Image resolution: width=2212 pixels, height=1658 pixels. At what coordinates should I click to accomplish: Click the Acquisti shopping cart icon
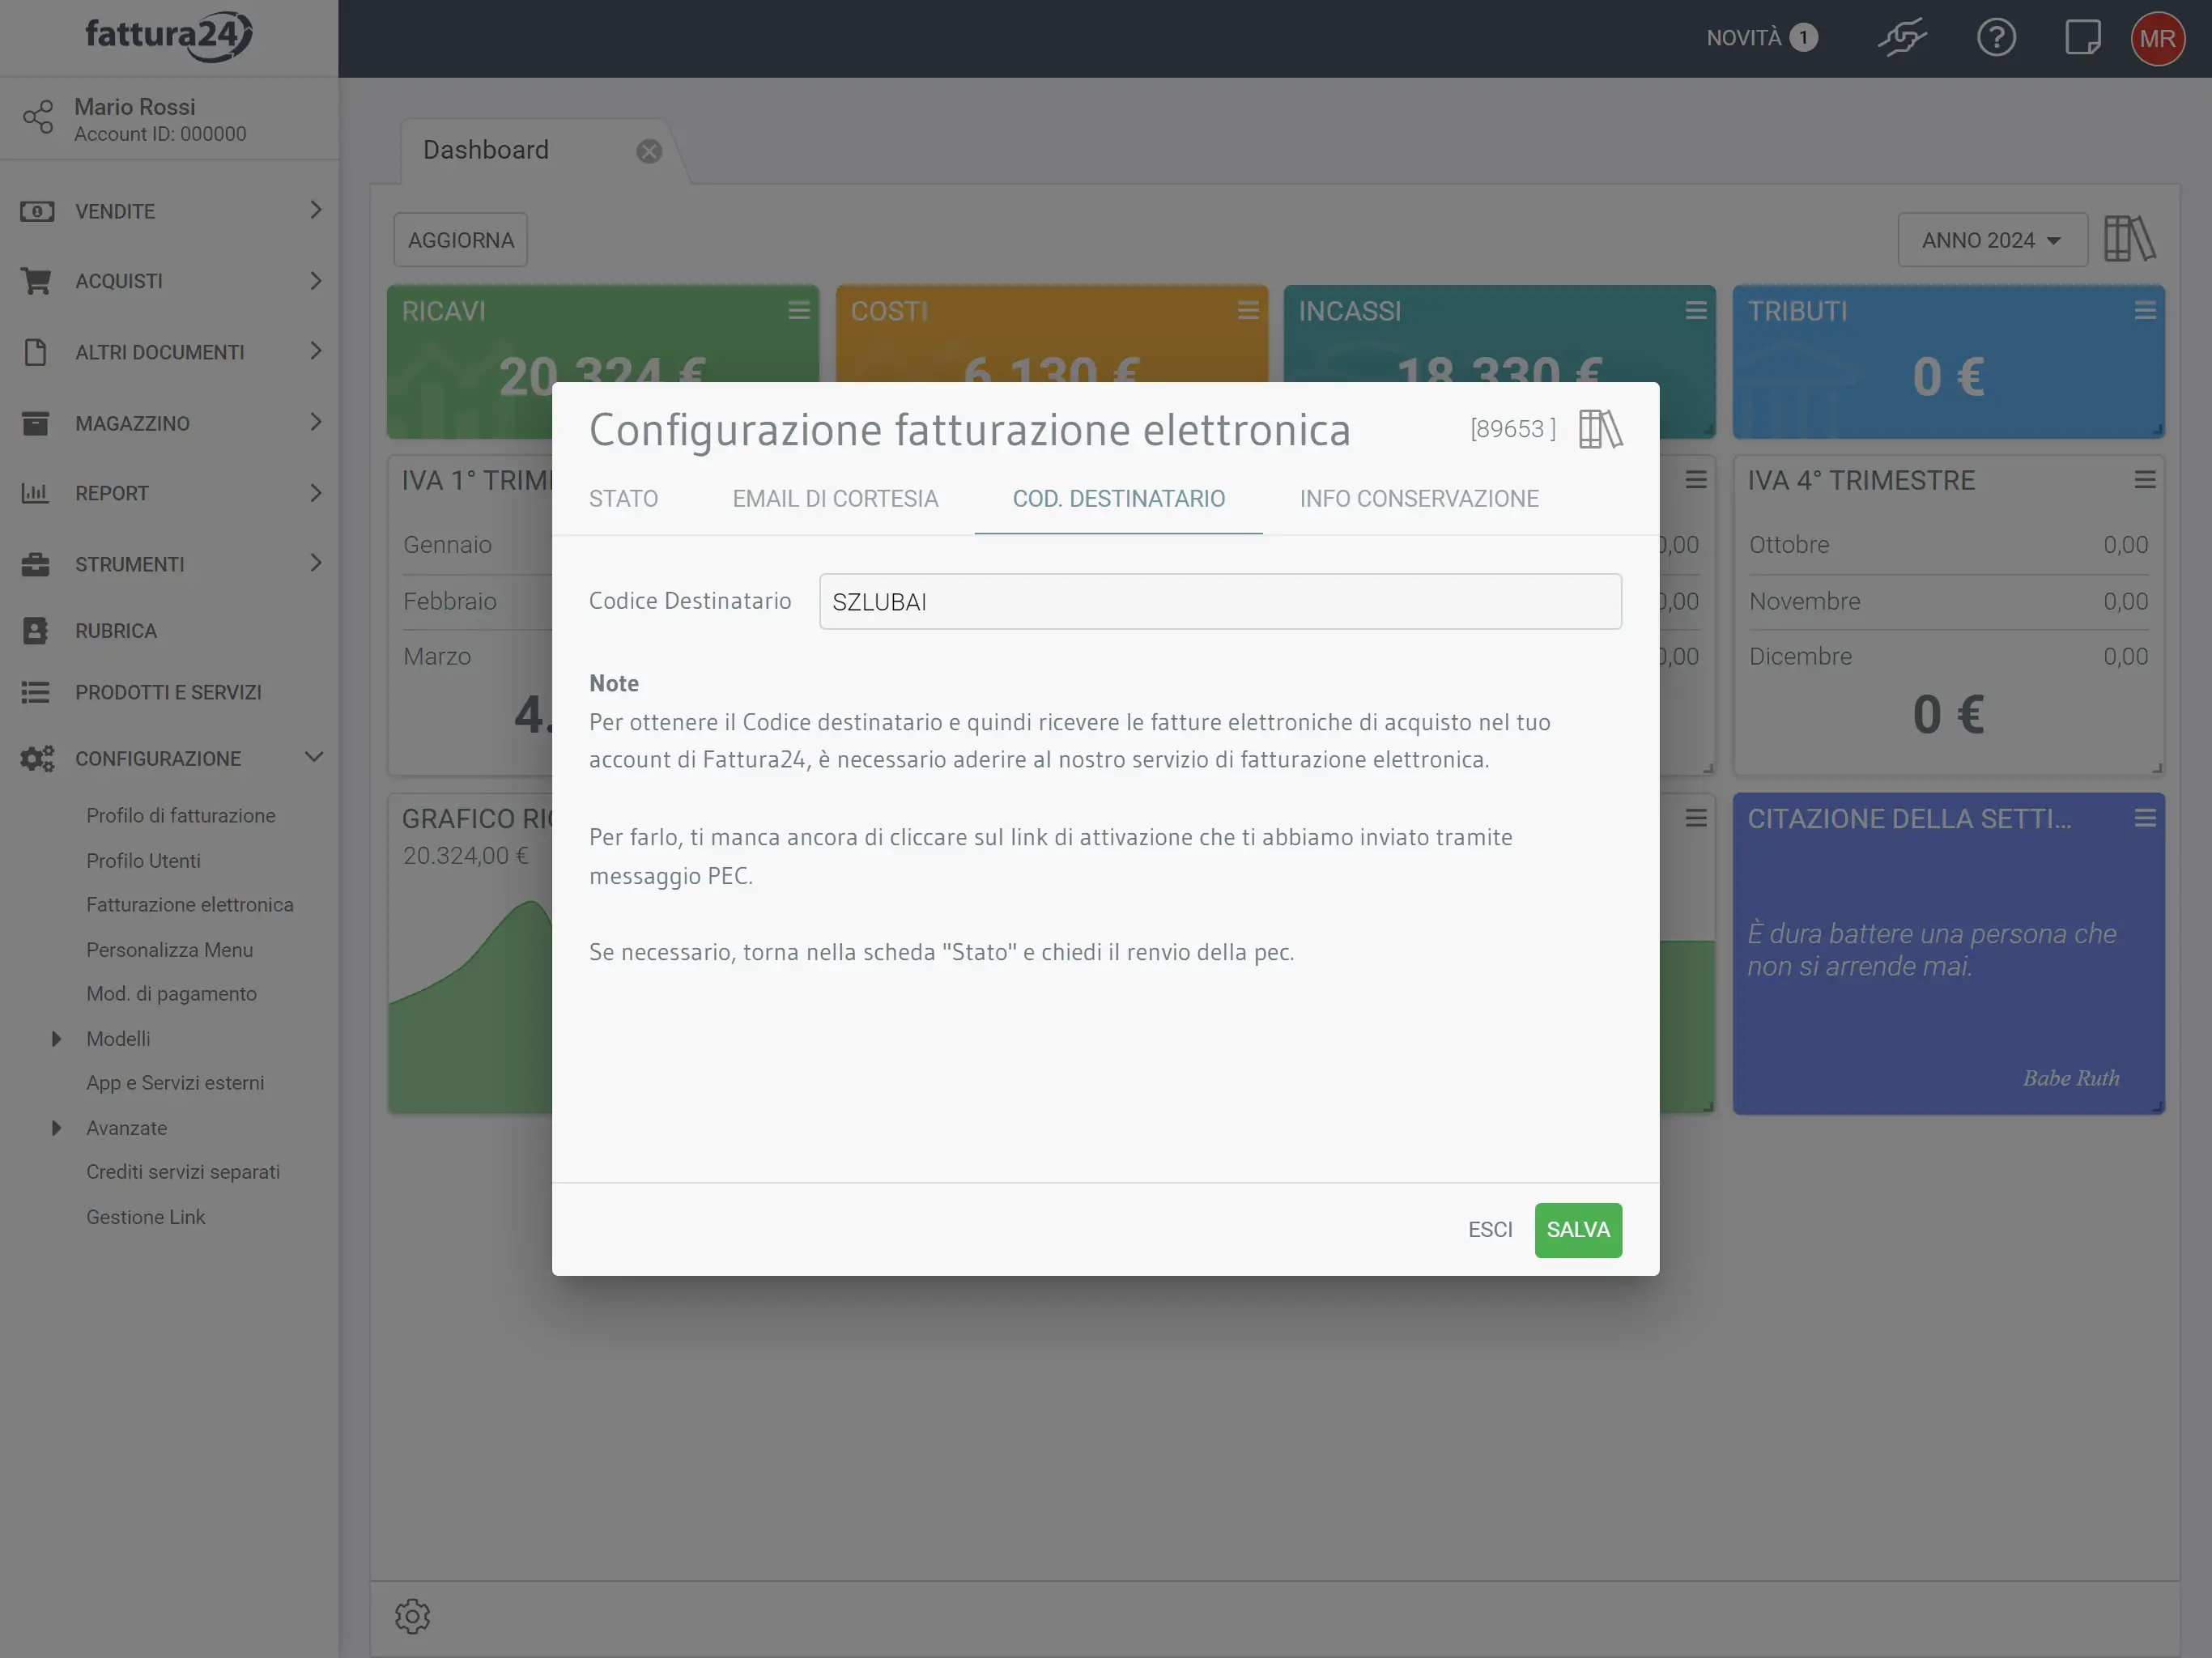pyautogui.click(x=36, y=281)
